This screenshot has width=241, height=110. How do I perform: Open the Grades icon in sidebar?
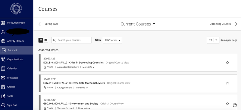pos(3,87)
